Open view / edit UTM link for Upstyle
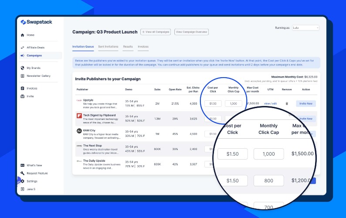 coord(270,104)
